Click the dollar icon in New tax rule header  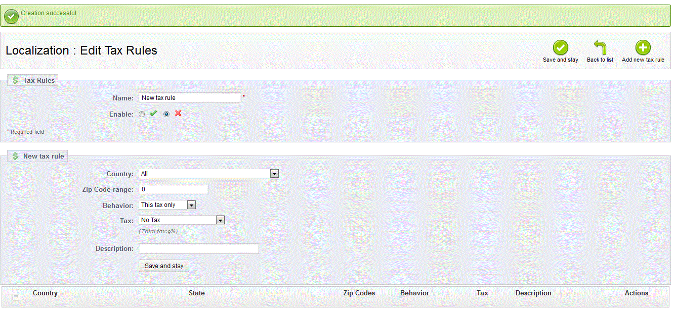[x=15, y=156]
